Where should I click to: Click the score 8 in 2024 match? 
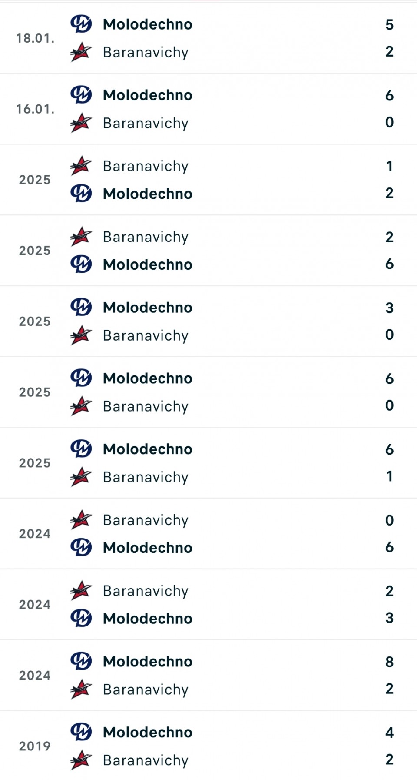[x=389, y=662]
